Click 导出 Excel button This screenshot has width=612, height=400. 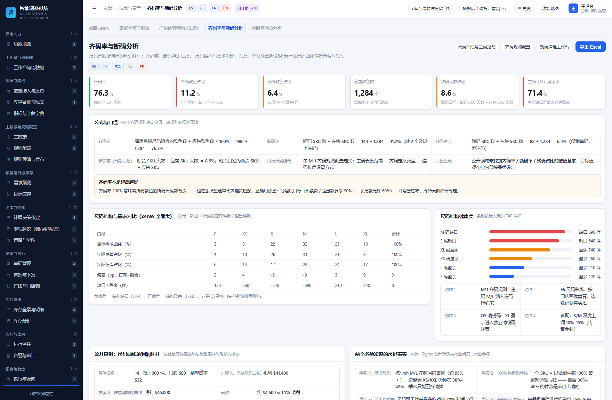click(590, 47)
